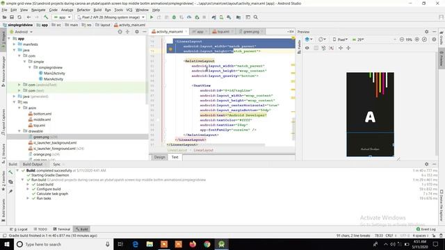Viewport: 445px width, 250px height.
Task: Open the Windows Start menu
Action: (x=7, y=244)
